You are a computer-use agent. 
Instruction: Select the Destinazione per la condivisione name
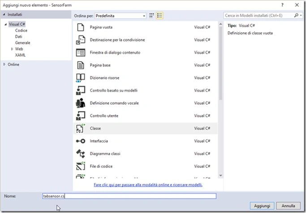coord(117,40)
